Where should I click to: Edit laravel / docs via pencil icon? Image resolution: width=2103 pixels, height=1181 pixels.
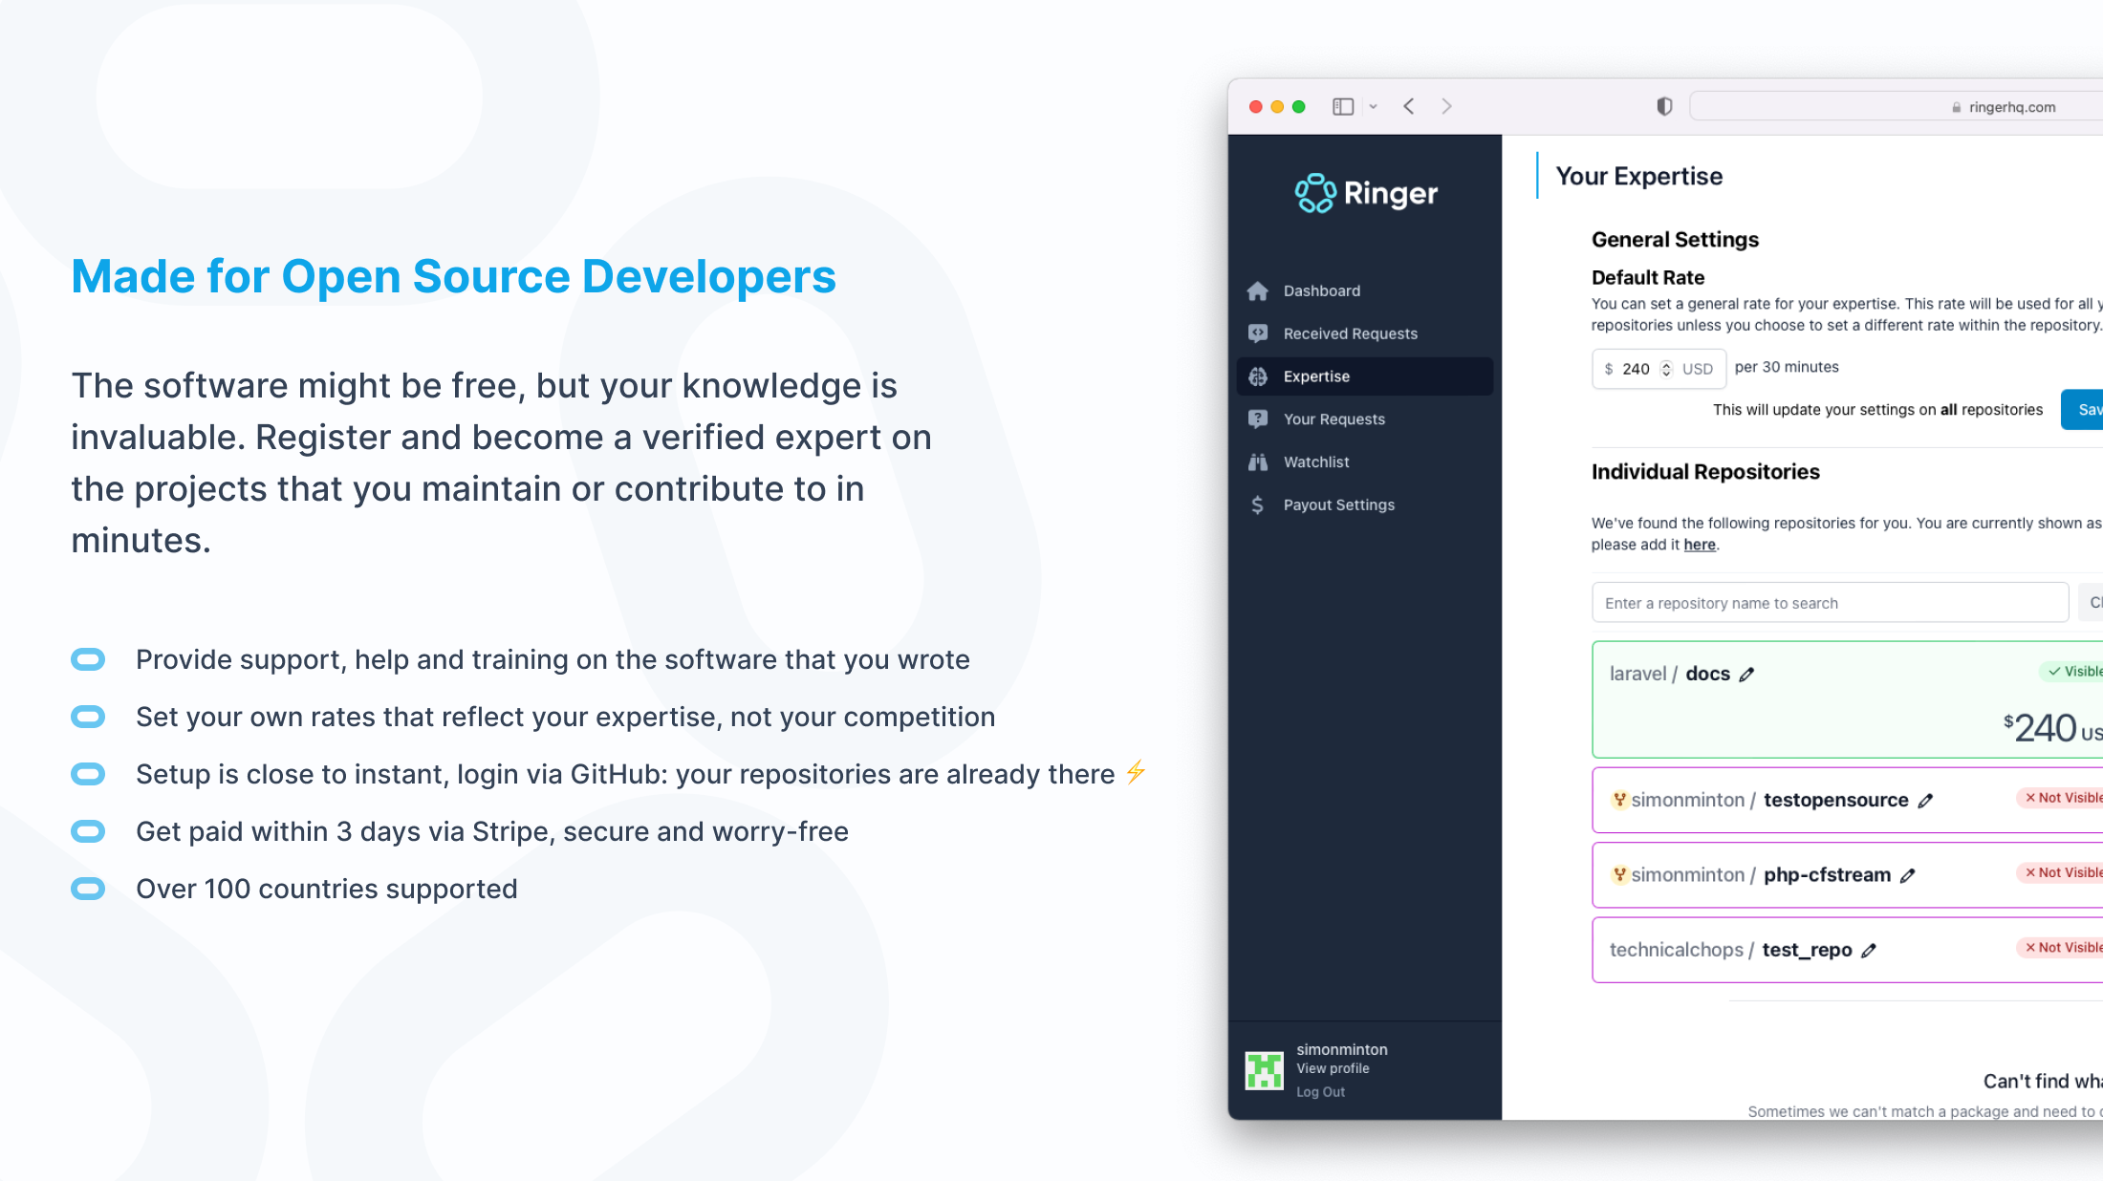(x=1746, y=675)
